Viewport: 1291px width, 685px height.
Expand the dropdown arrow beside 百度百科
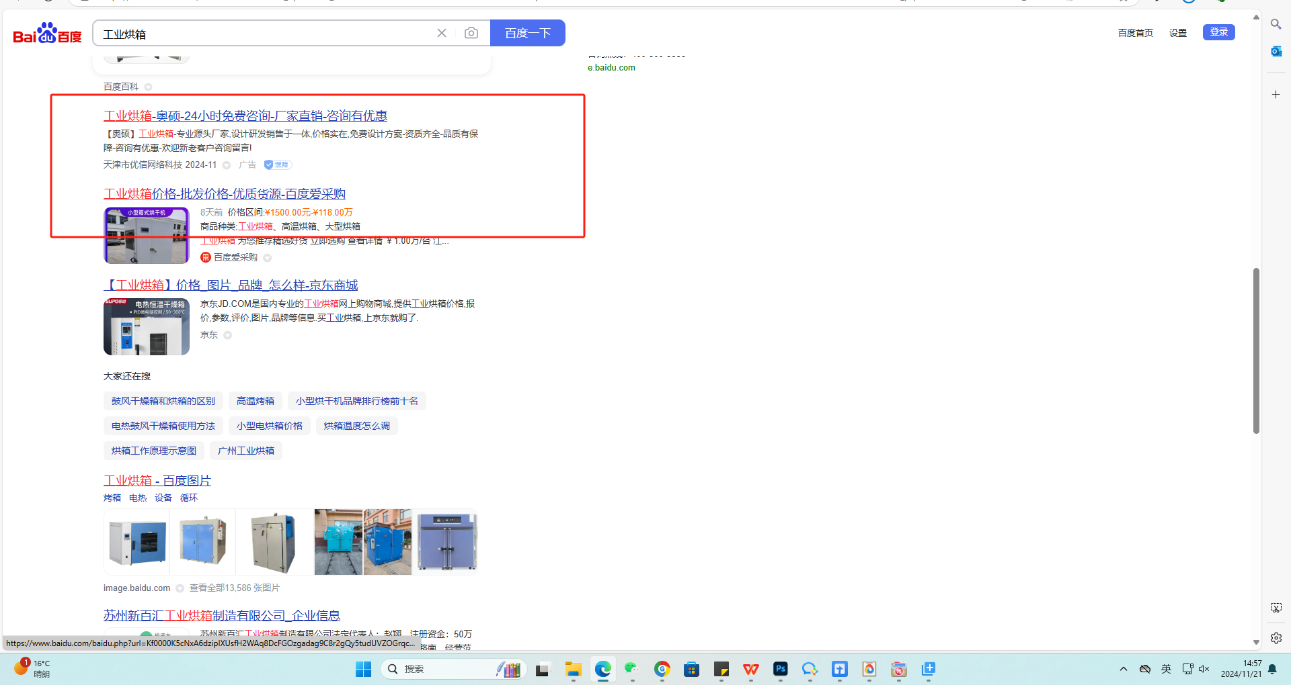(x=149, y=87)
